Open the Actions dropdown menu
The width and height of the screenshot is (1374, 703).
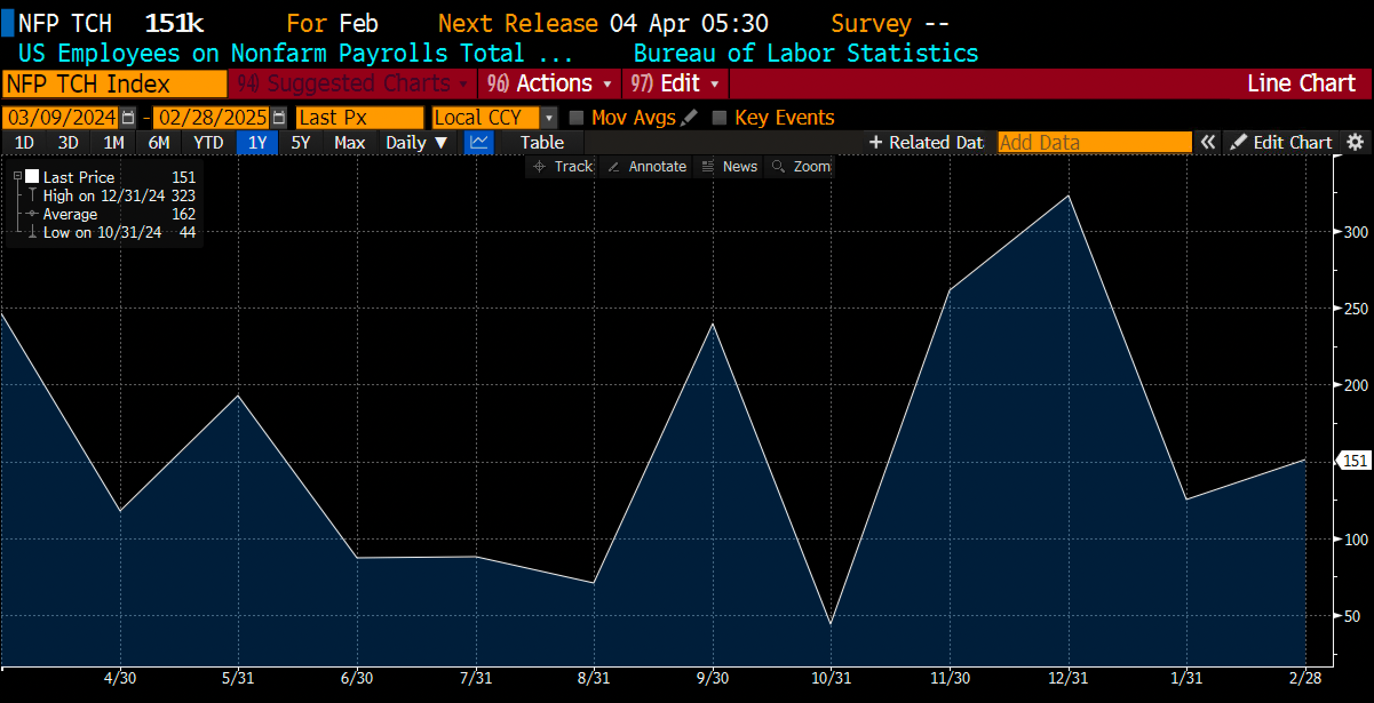pos(550,83)
